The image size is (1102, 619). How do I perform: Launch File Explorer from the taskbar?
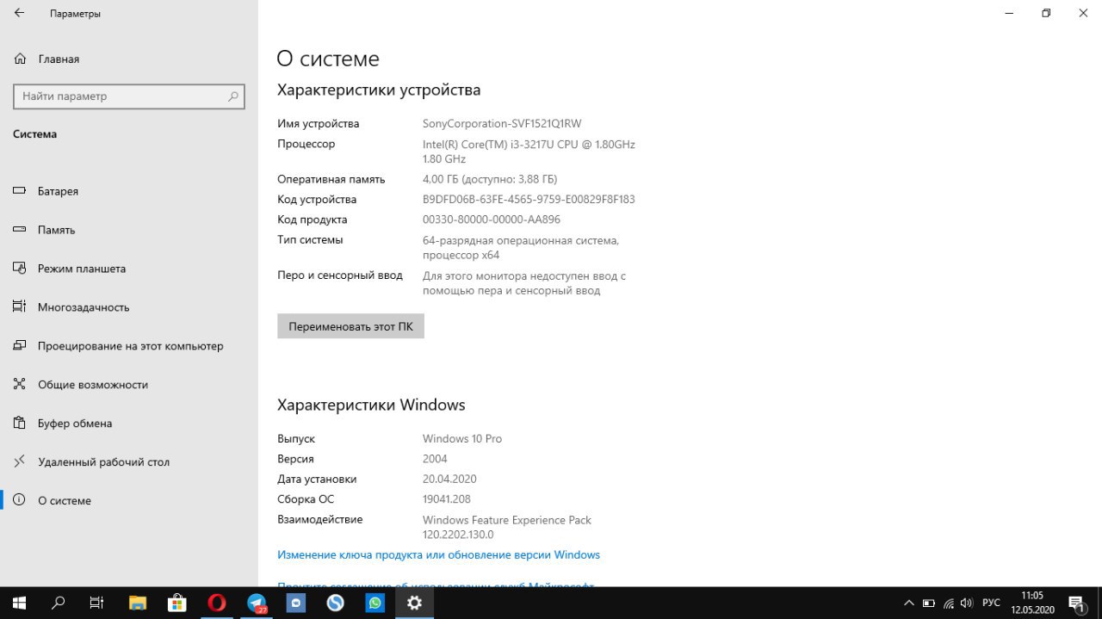tap(138, 603)
